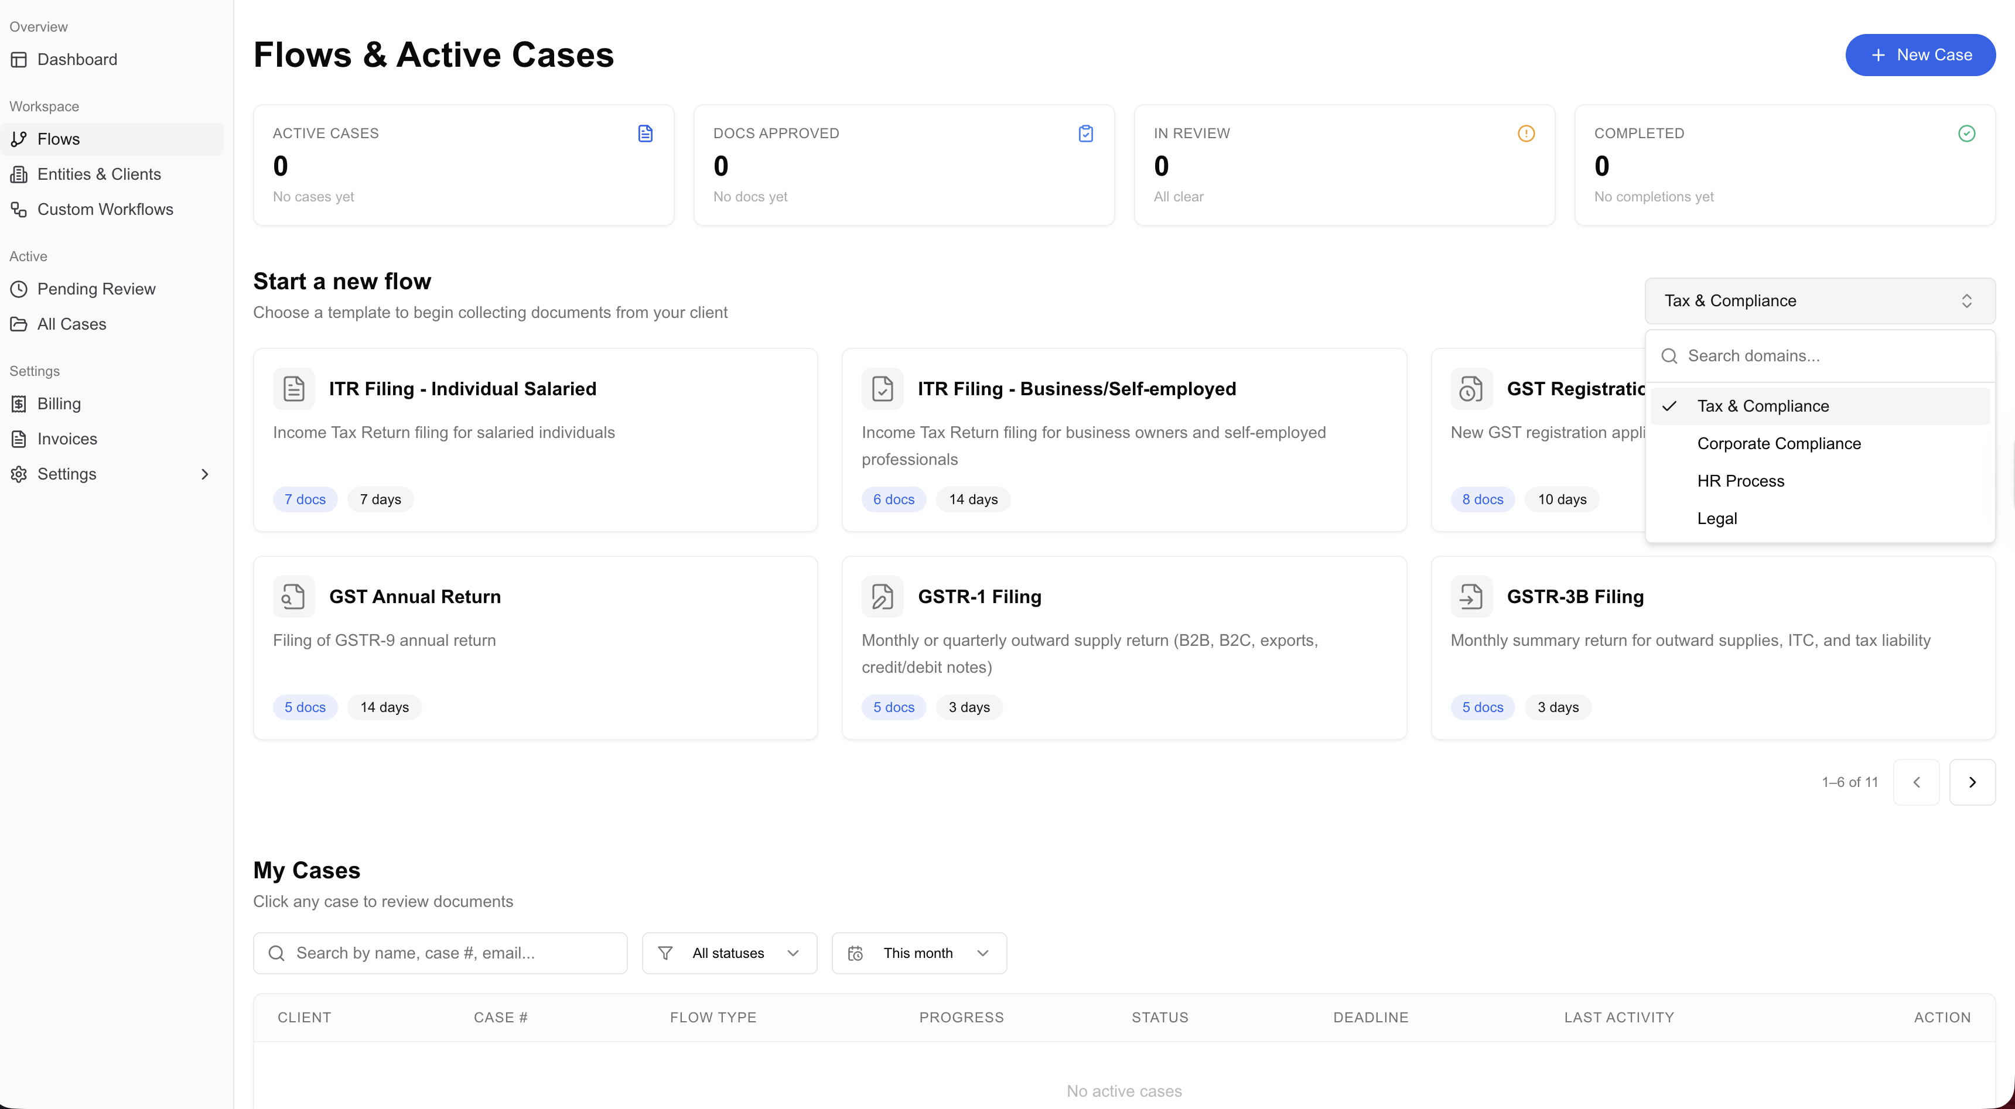The image size is (2015, 1109).
Task: Open Invoices page
Action: 112,440
